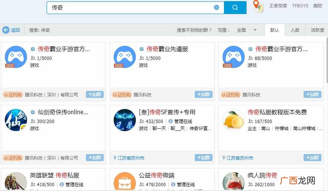Viewport: 328px width, 191px height.
Task: Switch to the 默认 sort tab
Action: point(275,30)
